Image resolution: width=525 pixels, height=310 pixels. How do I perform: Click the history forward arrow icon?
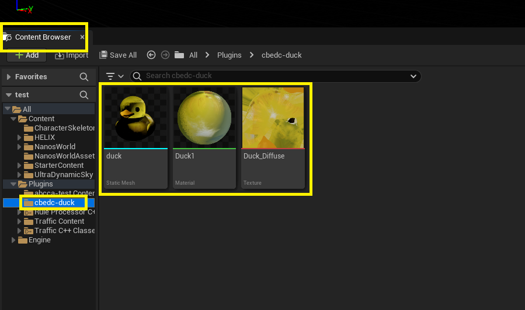165,55
